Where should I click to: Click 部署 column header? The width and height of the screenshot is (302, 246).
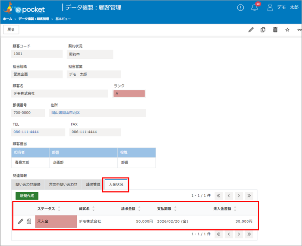pos(83,153)
